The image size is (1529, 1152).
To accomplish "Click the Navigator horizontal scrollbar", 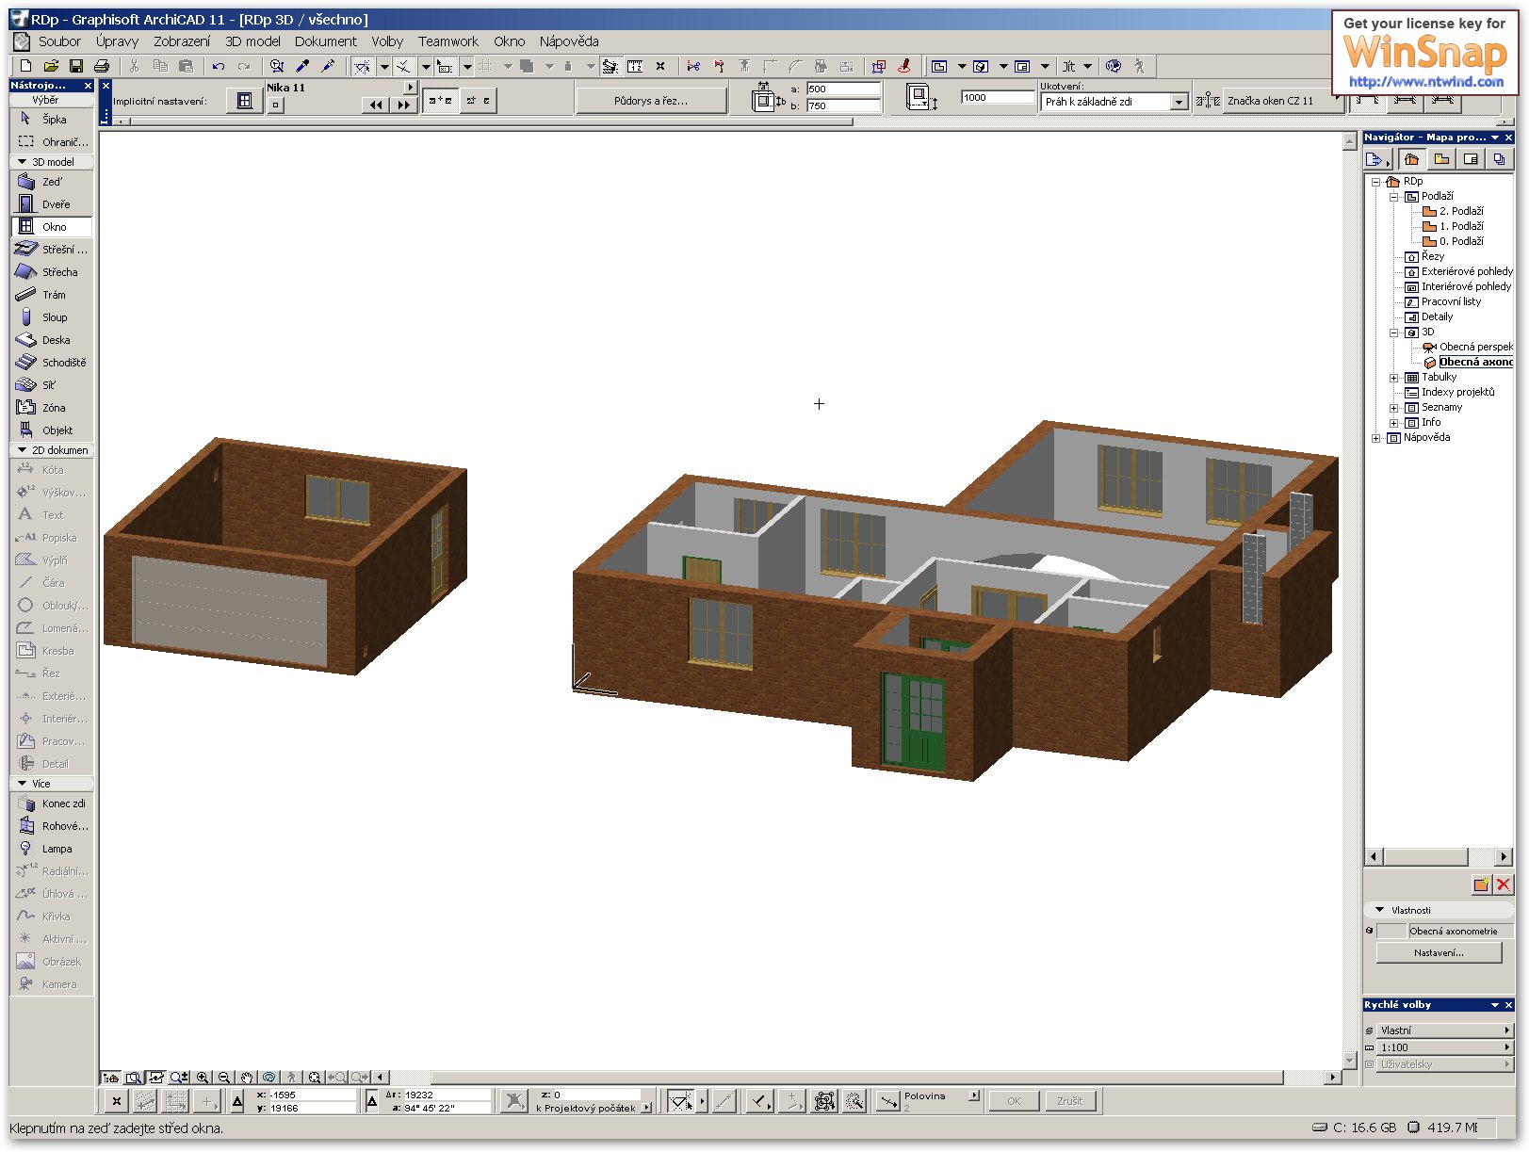I will tap(1439, 856).
